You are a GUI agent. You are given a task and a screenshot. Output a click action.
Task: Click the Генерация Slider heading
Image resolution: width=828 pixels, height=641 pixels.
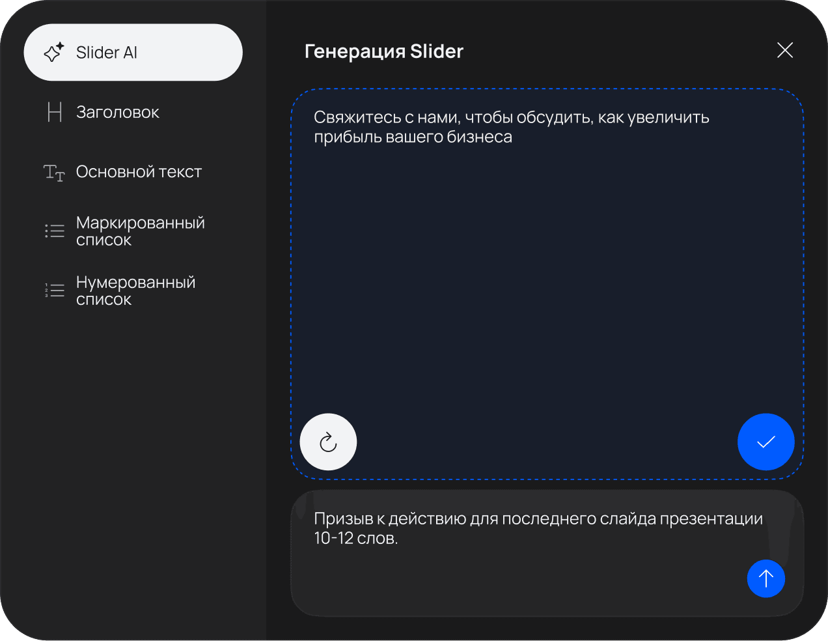(x=384, y=51)
